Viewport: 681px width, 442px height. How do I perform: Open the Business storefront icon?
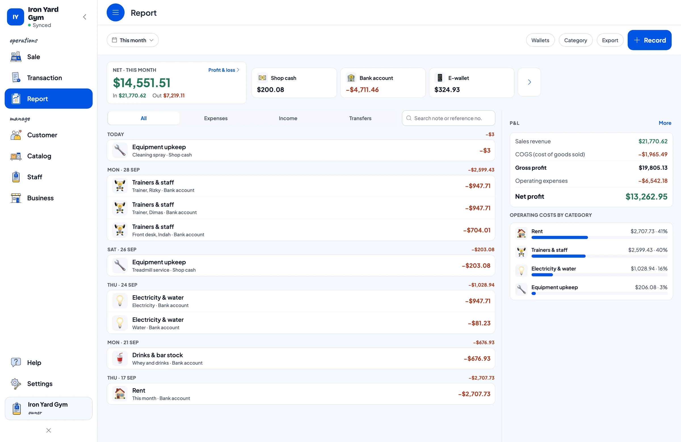[x=16, y=198]
